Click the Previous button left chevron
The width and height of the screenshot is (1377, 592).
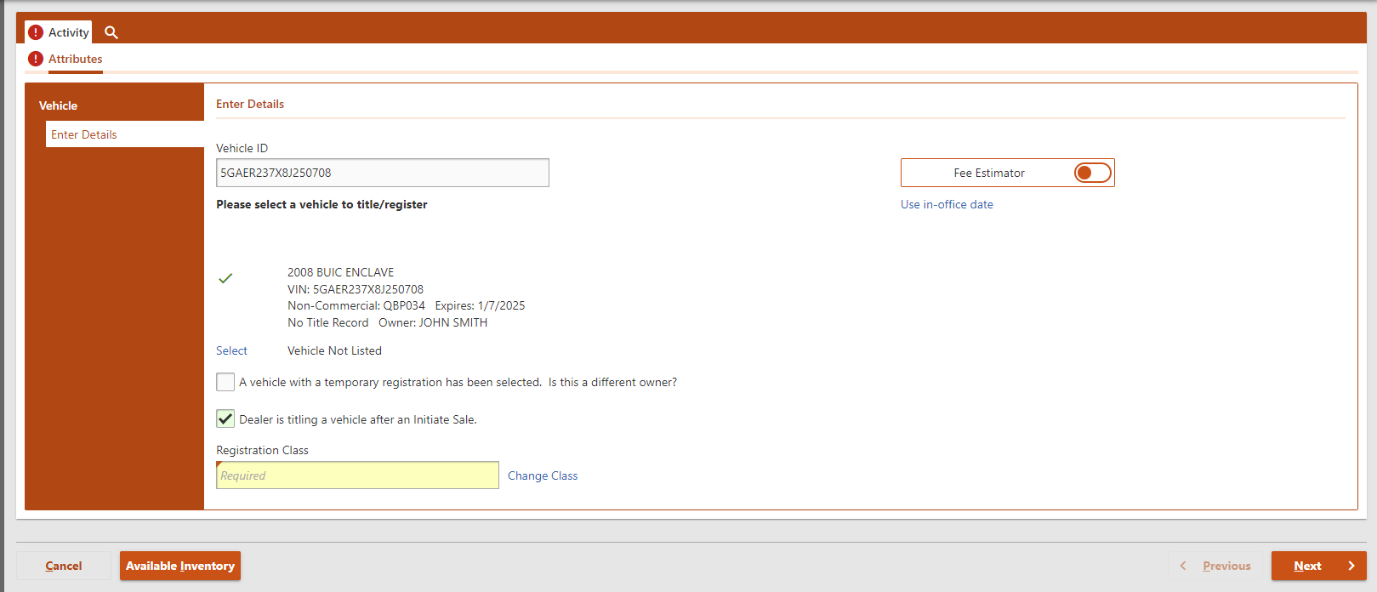(1183, 566)
